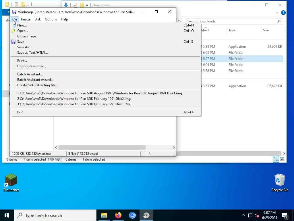Select the 6:05 PM File folder row
The height and width of the screenshot is (221, 294).
pyautogui.click(x=241, y=52)
